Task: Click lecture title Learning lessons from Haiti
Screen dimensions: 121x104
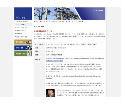Action: click(73, 77)
